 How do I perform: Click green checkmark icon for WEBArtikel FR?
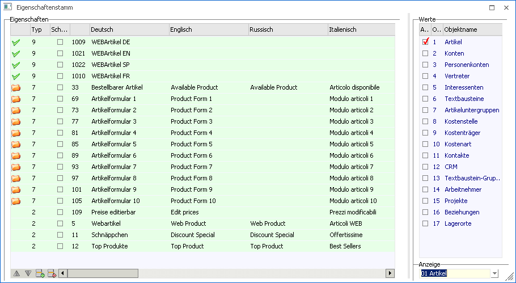(16, 76)
